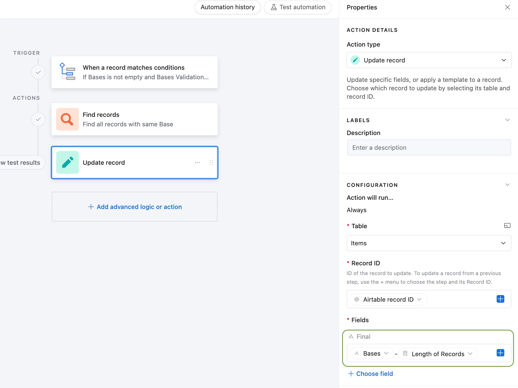Click the plus button in Record ID field
518x388 pixels.
tap(500, 299)
